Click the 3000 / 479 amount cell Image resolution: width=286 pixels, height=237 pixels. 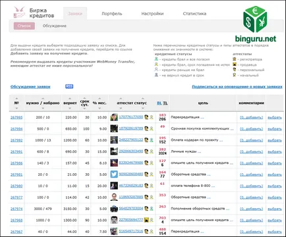coord(43,209)
